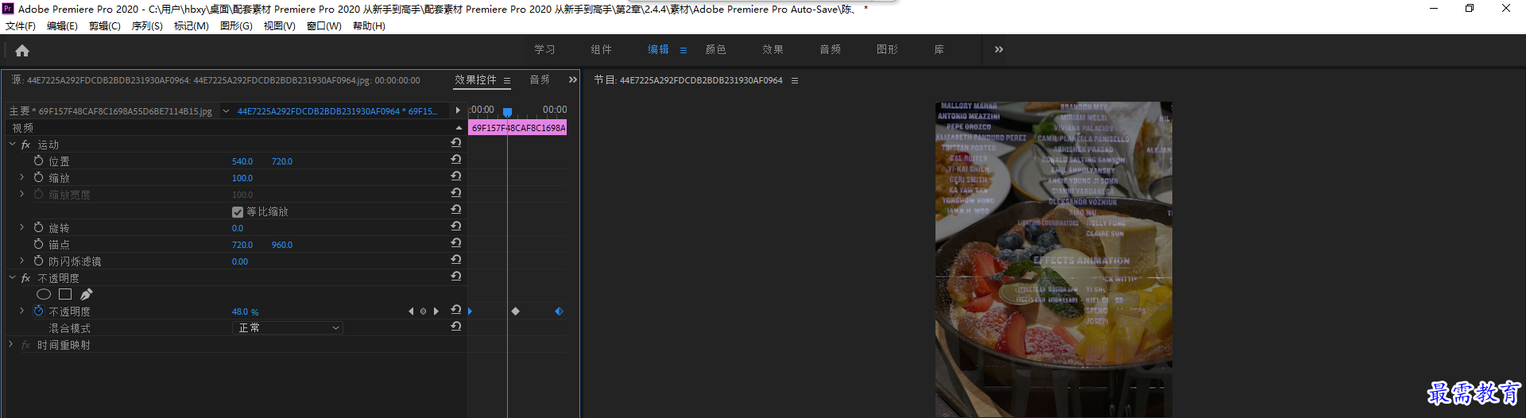Go to next opacity keyframe
Viewport: 1526px width, 418px height.
click(436, 312)
